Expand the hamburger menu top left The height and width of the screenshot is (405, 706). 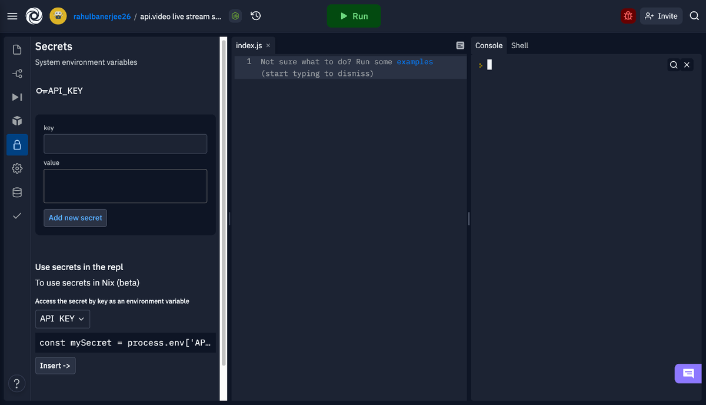pyautogui.click(x=12, y=16)
